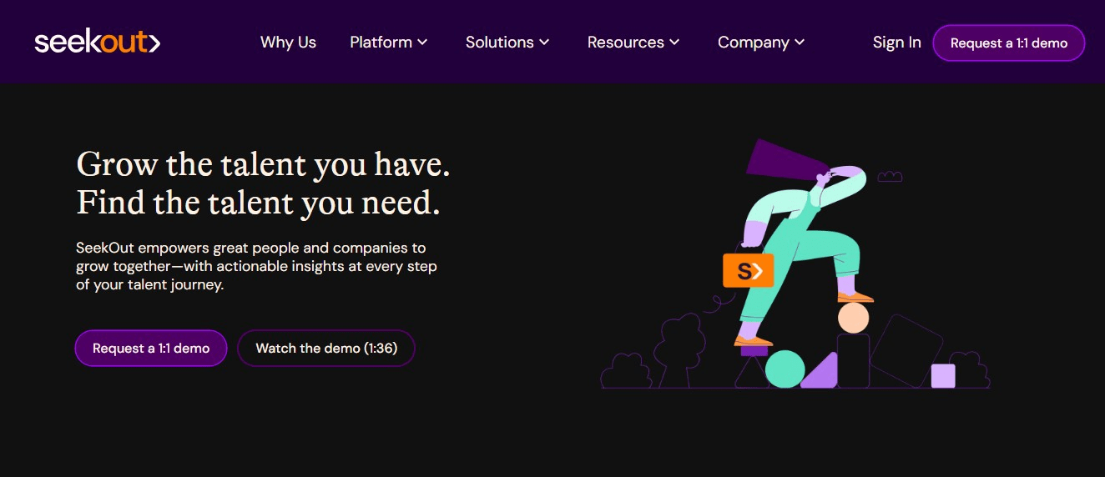Click the 'Grow the talent you have' headline

click(263, 165)
